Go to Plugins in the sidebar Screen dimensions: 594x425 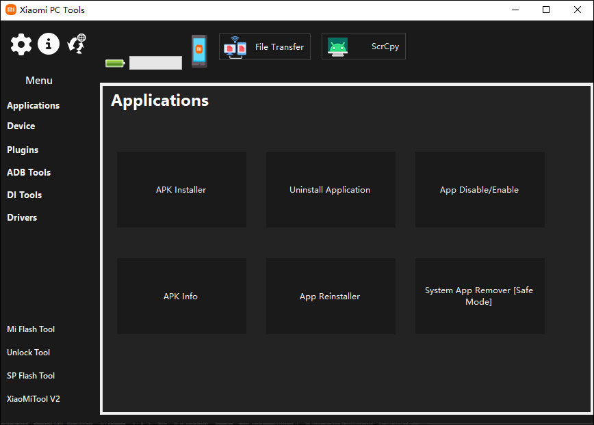23,150
